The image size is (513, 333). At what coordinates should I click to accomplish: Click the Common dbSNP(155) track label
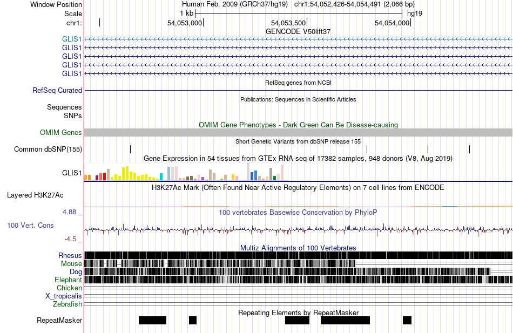(x=48, y=149)
